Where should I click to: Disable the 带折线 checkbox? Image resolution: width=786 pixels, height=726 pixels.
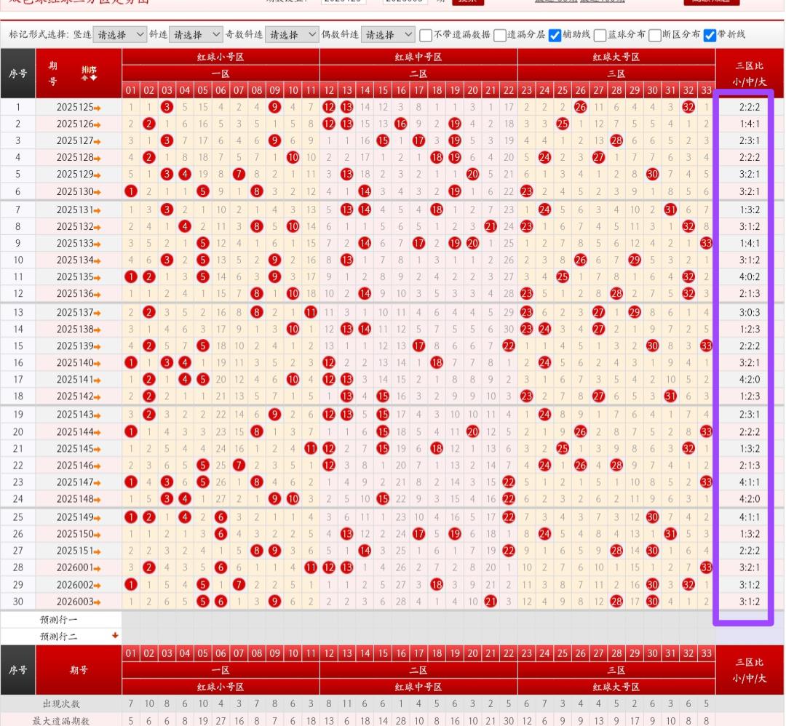(x=710, y=35)
